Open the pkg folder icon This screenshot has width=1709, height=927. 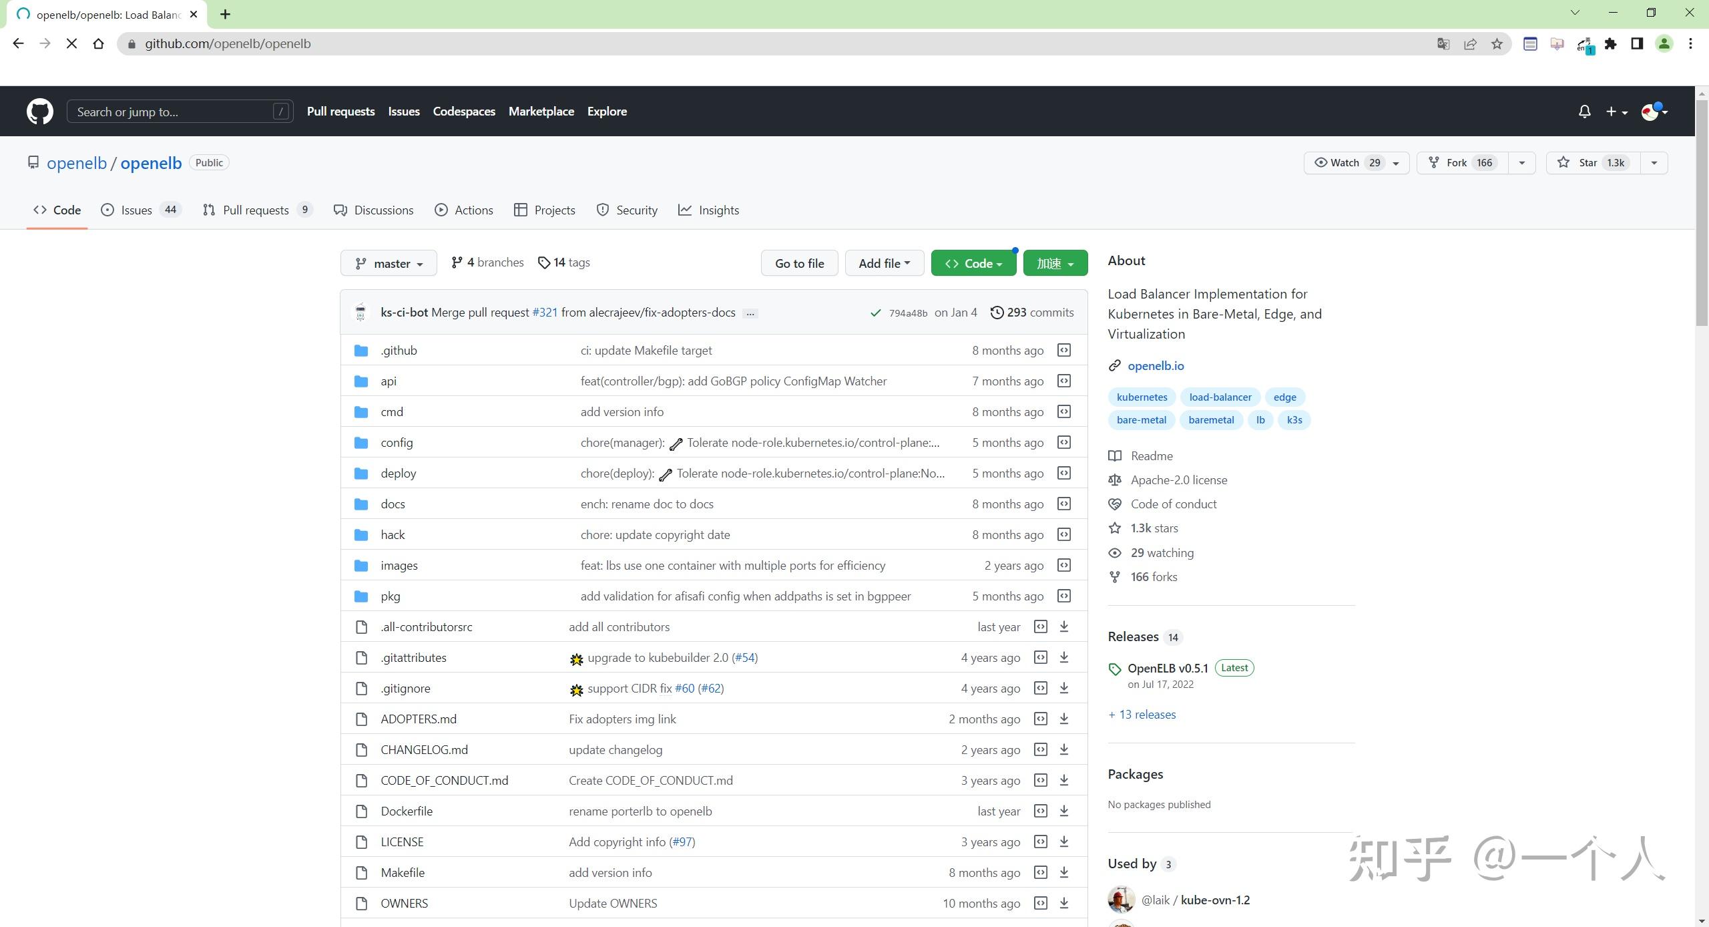pos(361,596)
